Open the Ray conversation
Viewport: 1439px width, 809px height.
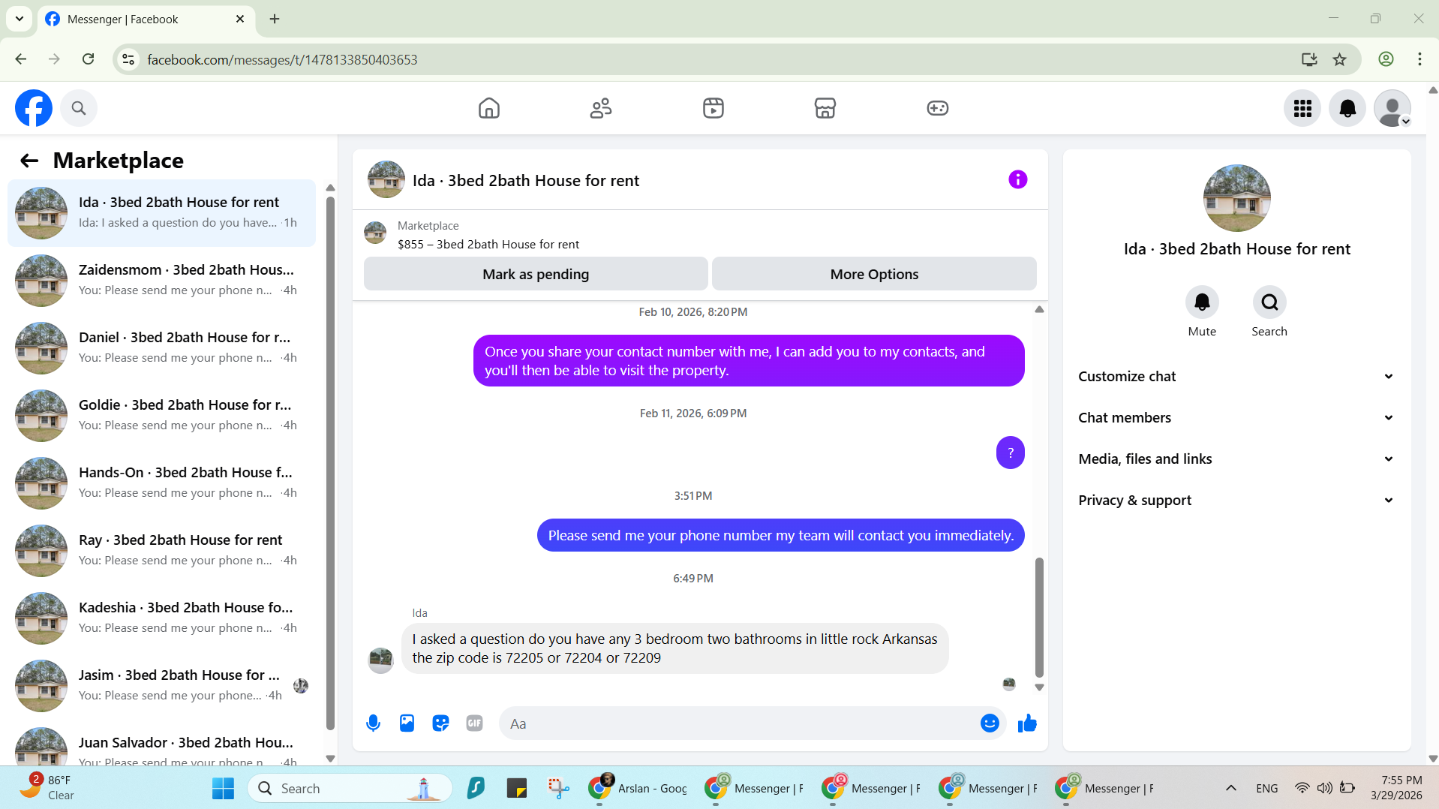click(x=162, y=551)
